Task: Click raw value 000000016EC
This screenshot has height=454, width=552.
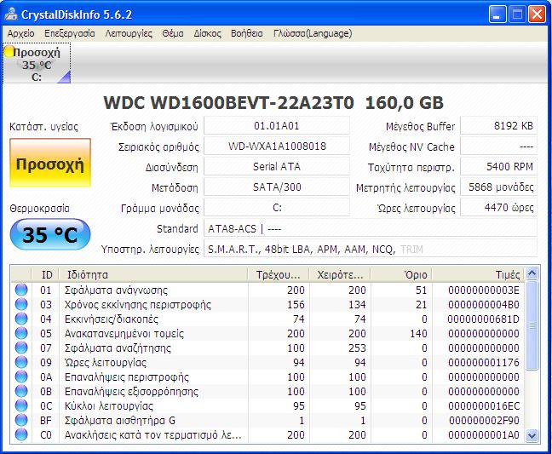Action: (484, 406)
